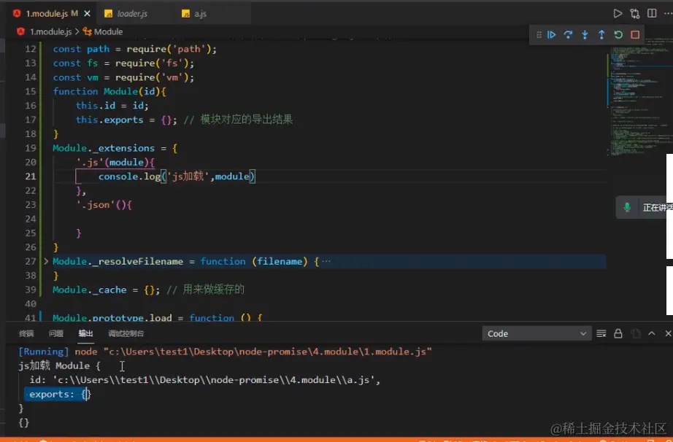The width and height of the screenshot is (673, 442).
Task: Open the output log in the editor
Action: pos(636,333)
